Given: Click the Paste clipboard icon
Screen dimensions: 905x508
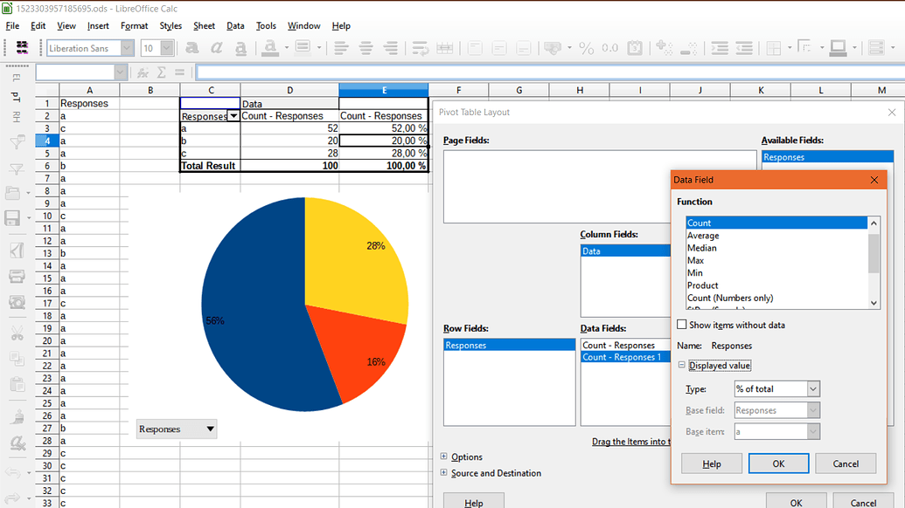Looking at the screenshot, I should (17, 384).
